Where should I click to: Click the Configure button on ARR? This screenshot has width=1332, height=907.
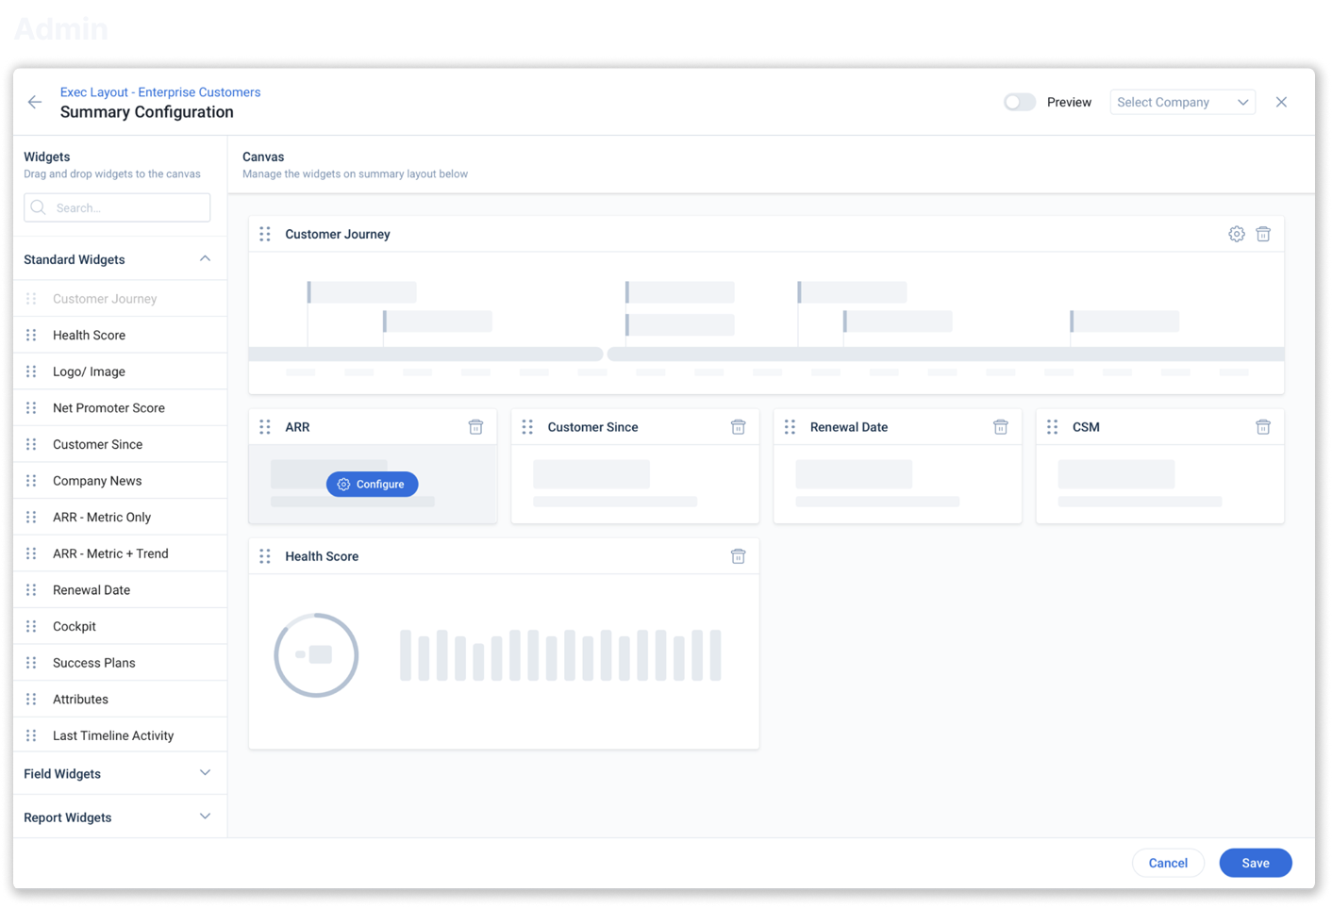tap(372, 484)
